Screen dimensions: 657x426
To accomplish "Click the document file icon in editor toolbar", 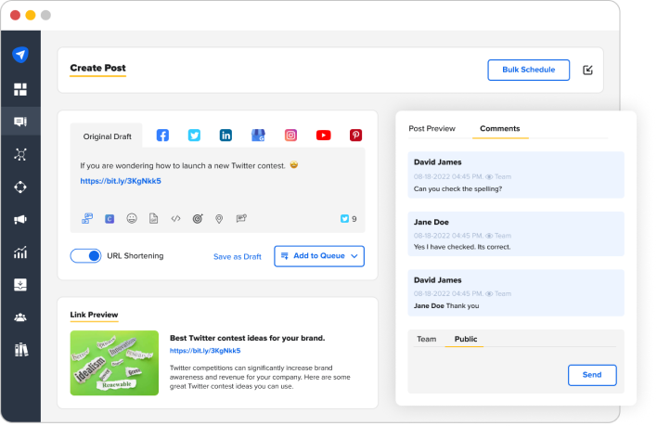I will (x=154, y=218).
